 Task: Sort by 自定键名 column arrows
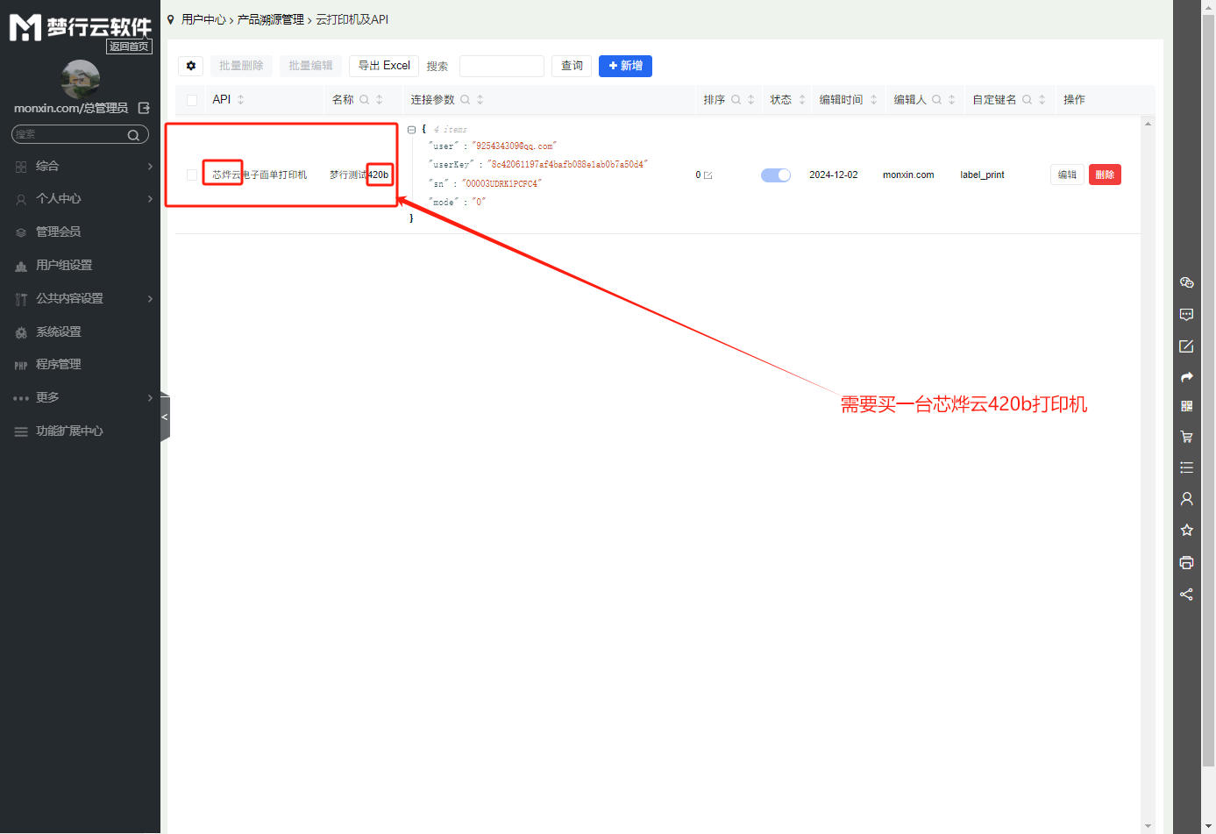(x=1042, y=100)
